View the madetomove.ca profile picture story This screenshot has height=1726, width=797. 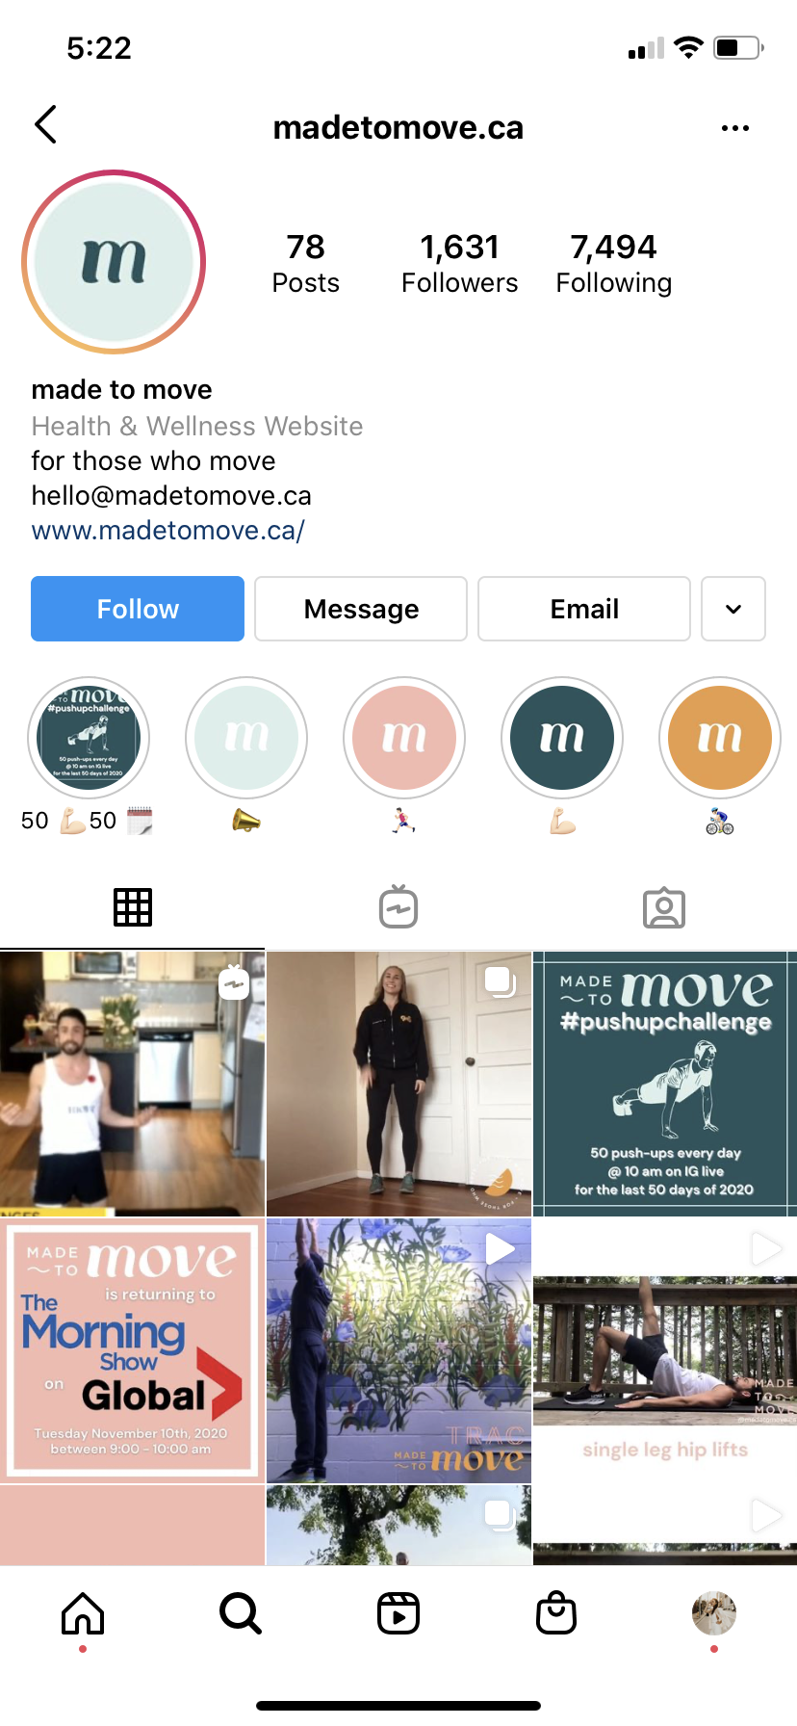(114, 262)
